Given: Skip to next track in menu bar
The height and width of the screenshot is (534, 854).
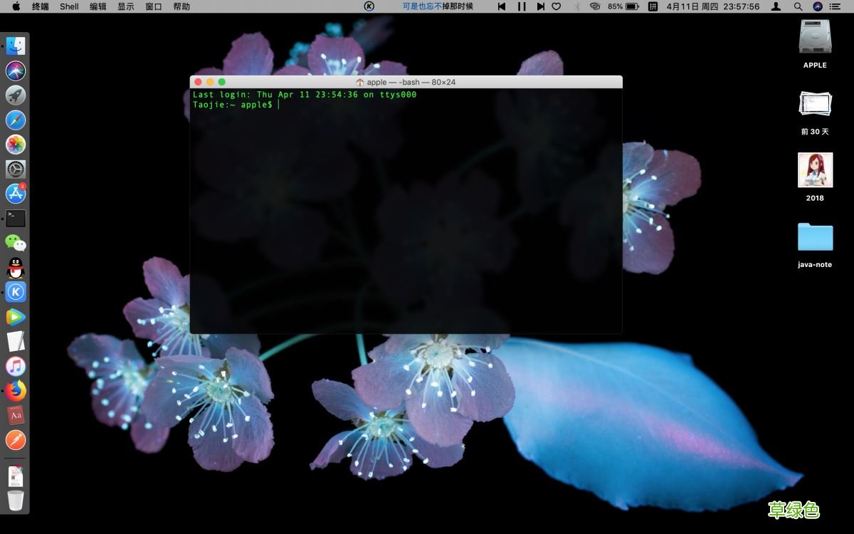Looking at the screenshot, I should [540, 6].
